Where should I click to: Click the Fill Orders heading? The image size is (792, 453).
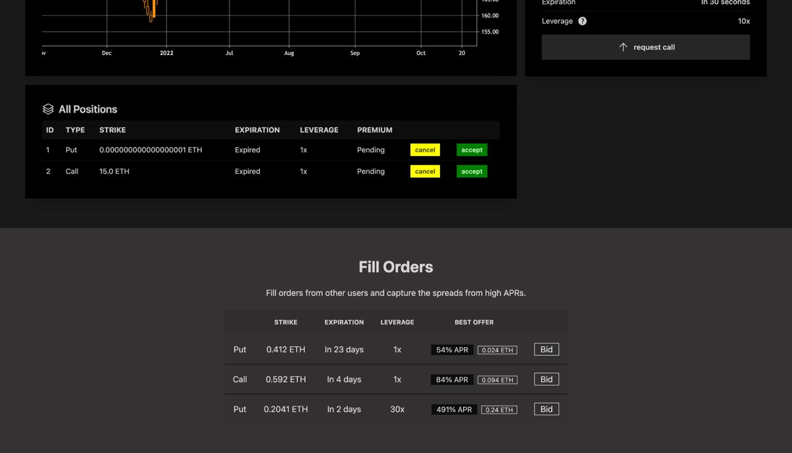pos(396,267)
